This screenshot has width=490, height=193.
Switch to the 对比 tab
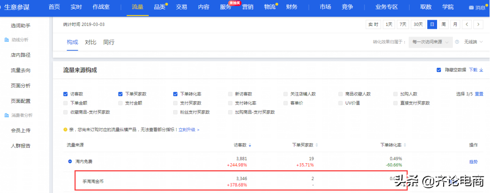coord(91,42)
